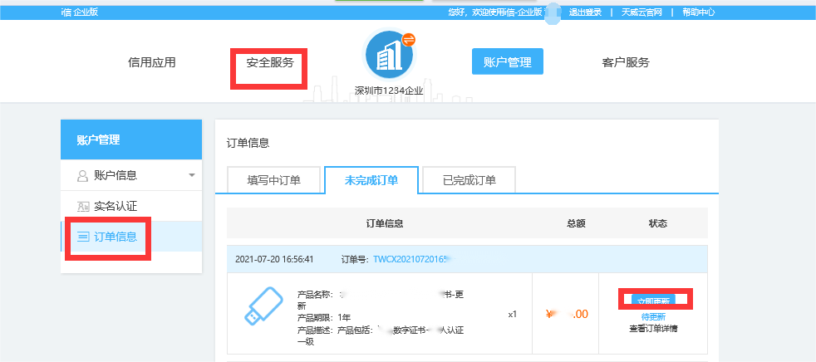Click the blue enterprise building logo
This screenshot has width=816, height=362.
[389, 57]
